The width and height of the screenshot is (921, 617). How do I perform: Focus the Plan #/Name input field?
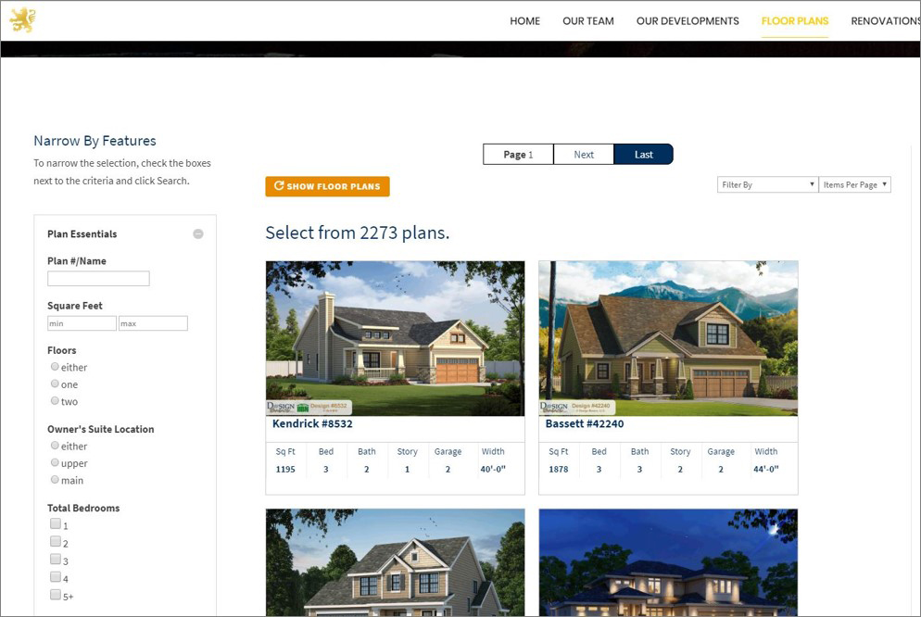tap(98, 278)
